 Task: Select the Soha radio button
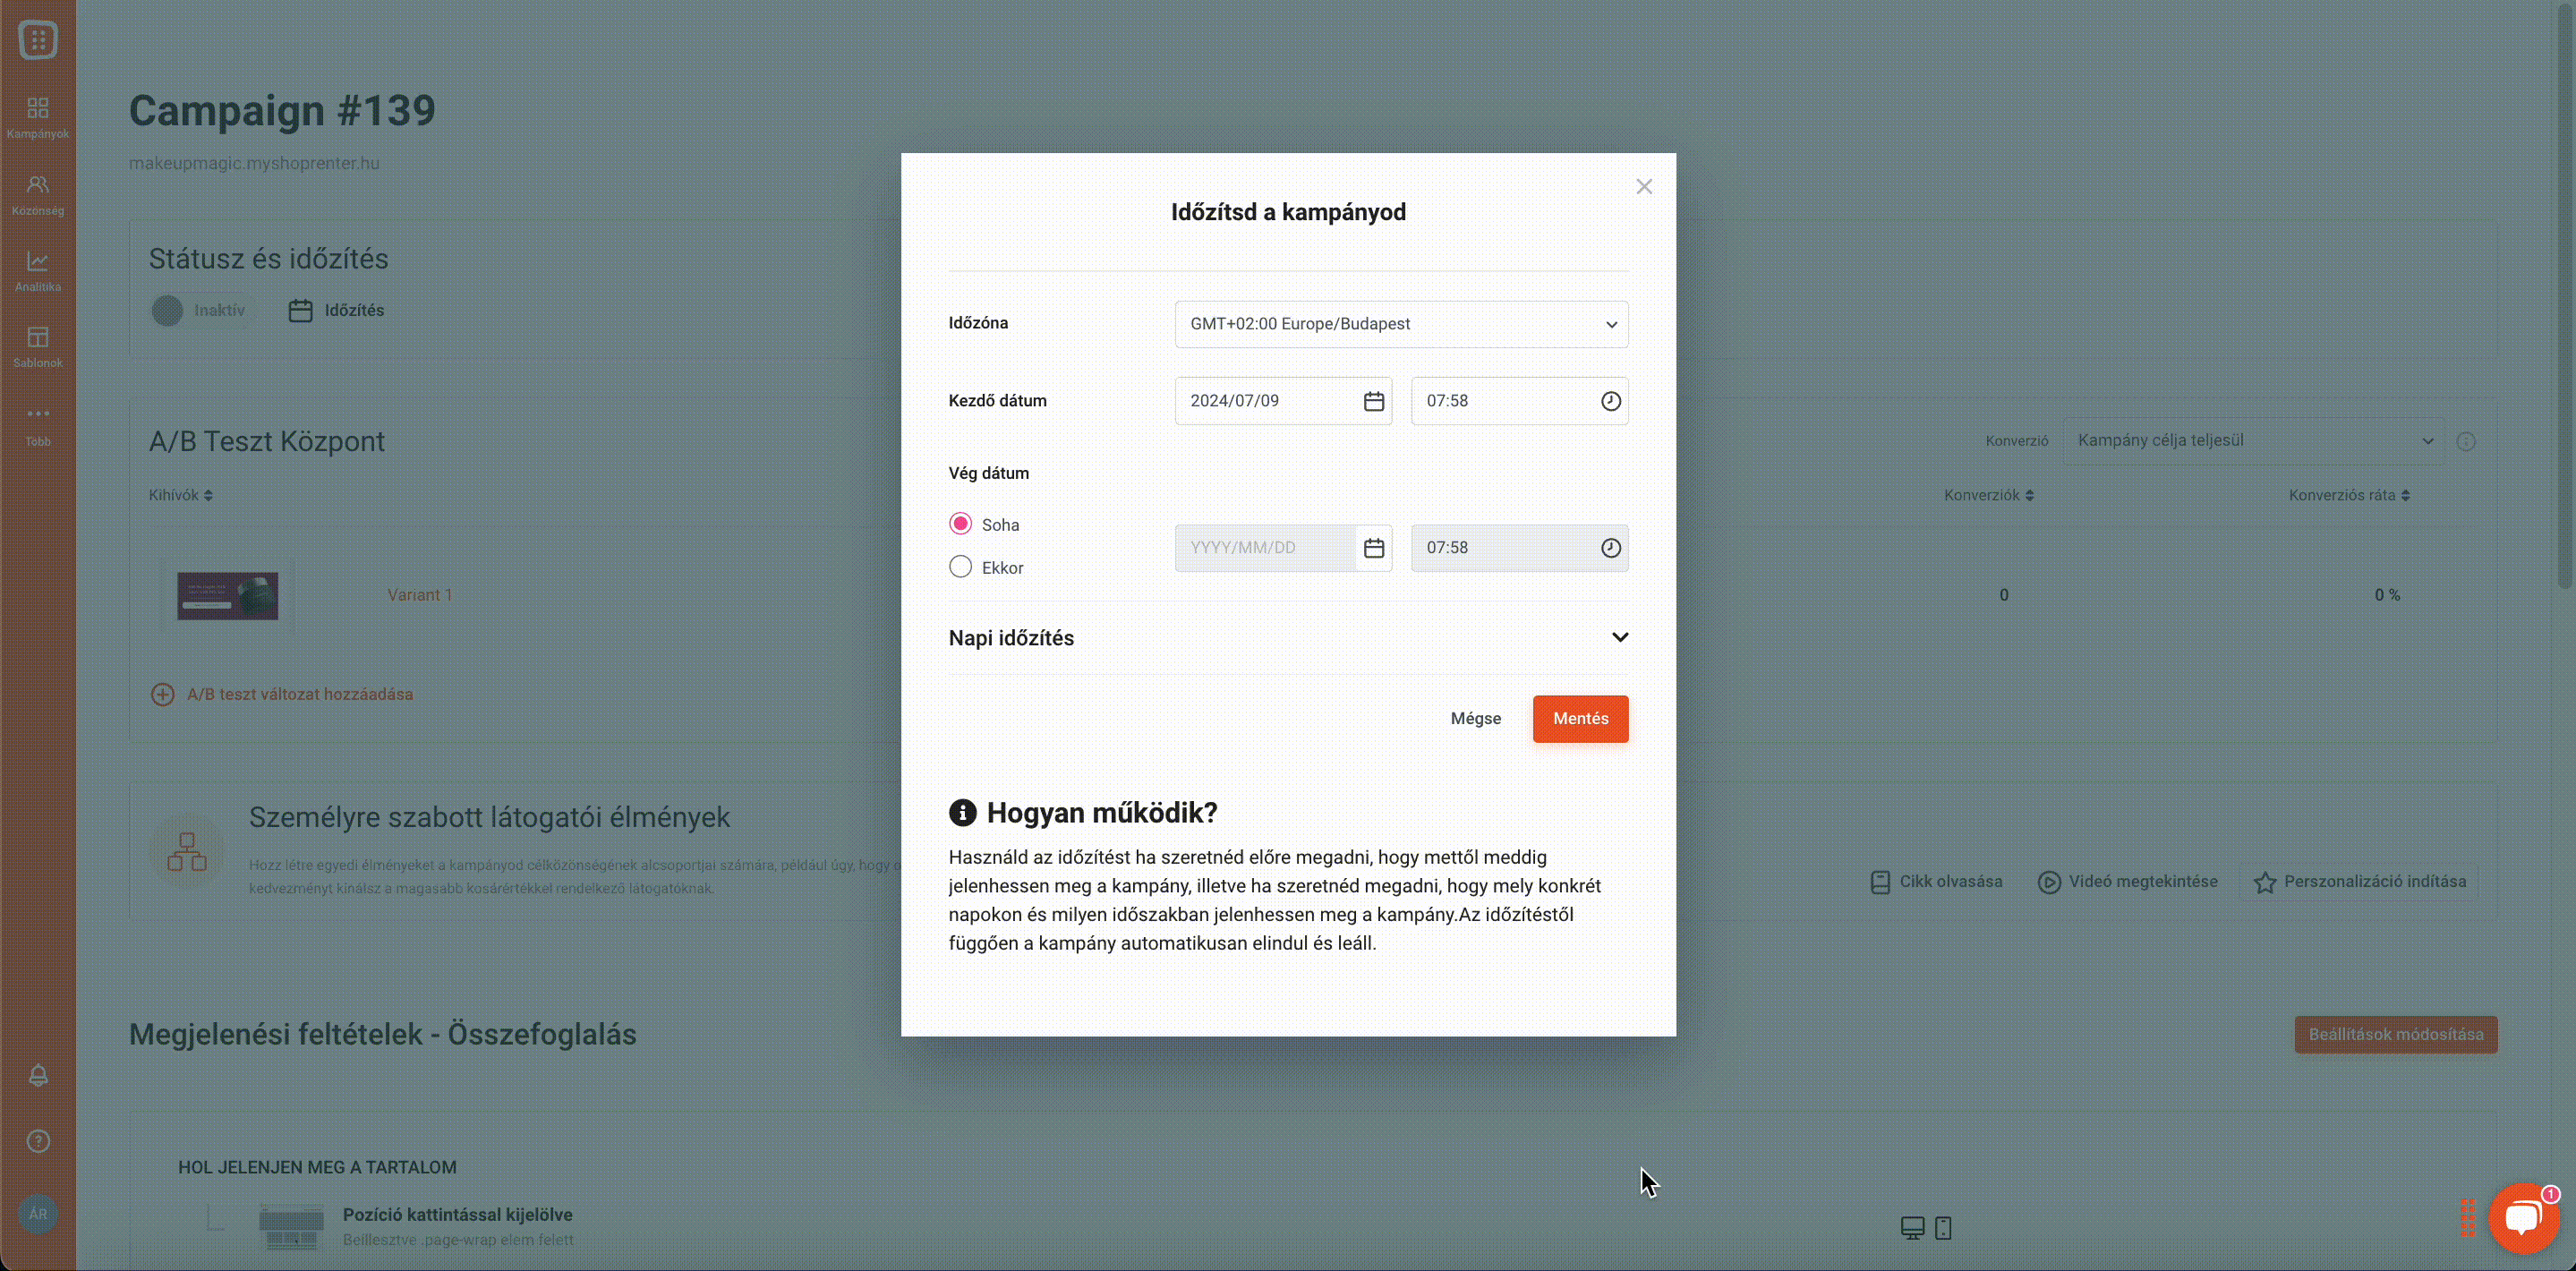coord(960,524)
